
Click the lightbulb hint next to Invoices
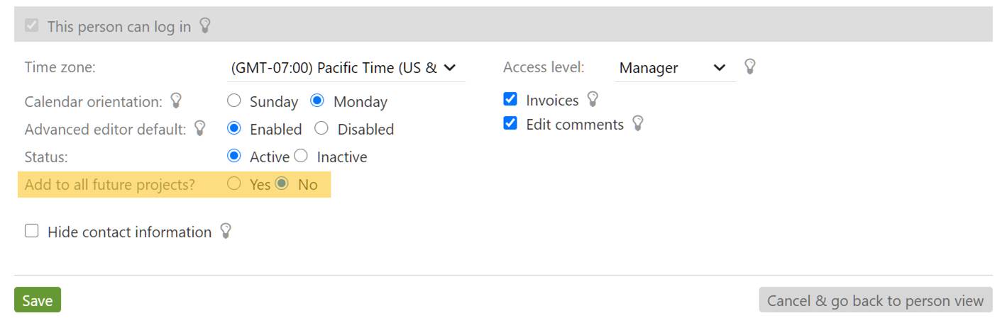coord(593,100)
